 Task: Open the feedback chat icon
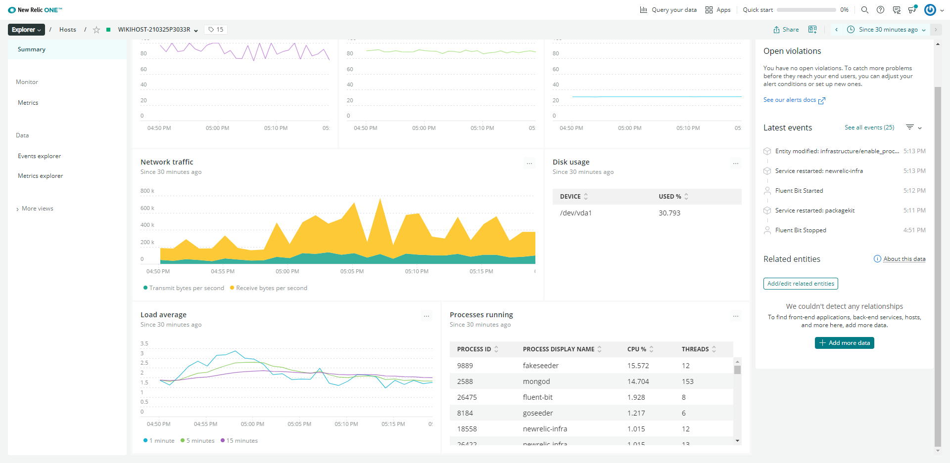tap(896, 10)
